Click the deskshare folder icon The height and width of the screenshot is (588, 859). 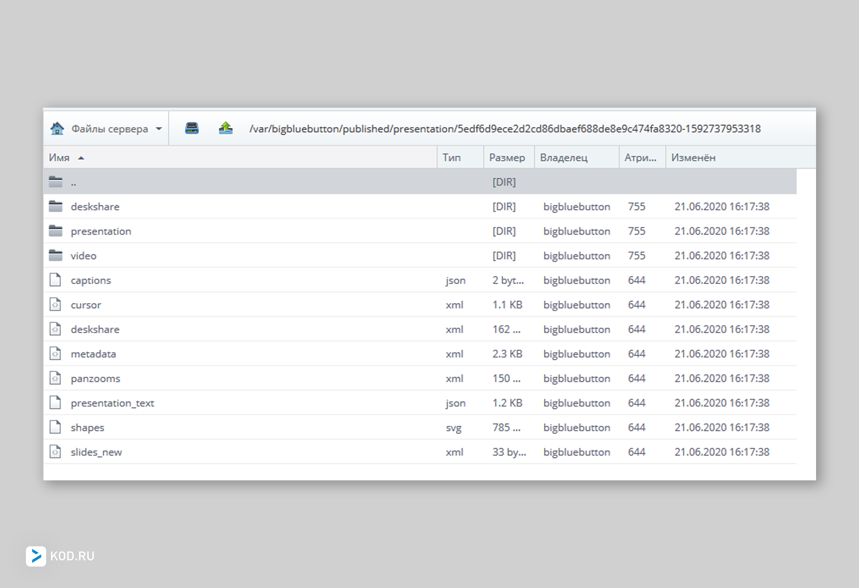(x=55, y=206)
